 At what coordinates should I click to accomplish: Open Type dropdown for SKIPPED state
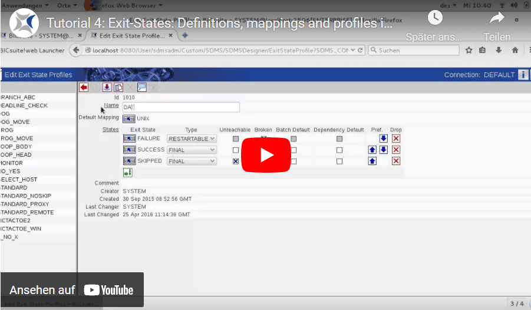(x=192, y=161)
